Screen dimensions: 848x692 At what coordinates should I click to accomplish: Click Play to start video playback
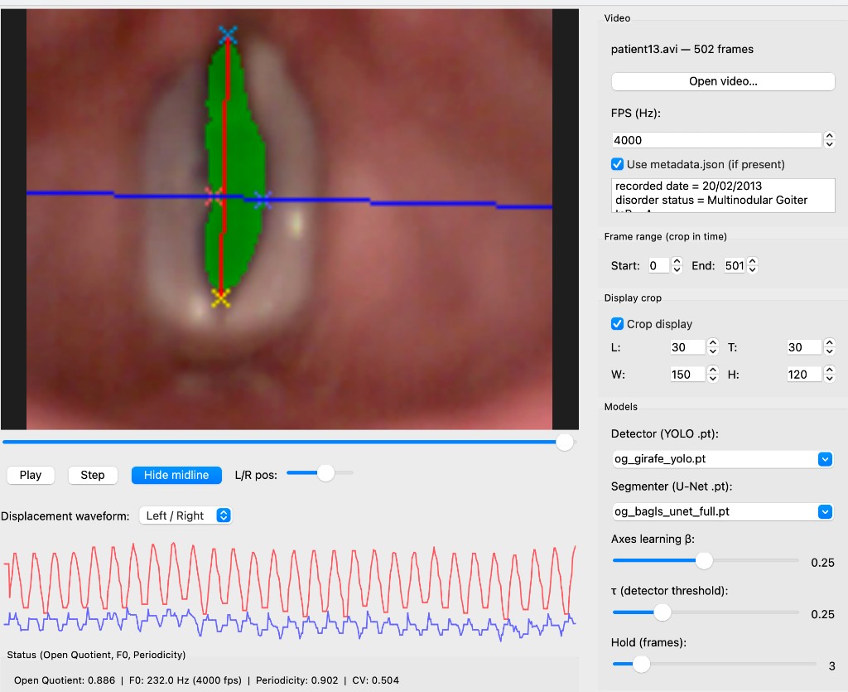pyautogui.click(x=30, y=475)
